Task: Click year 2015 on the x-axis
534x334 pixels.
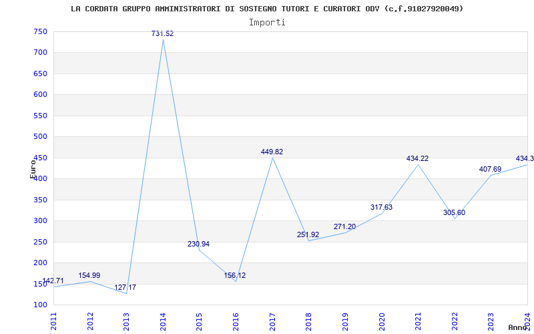Action: (199, 321)
